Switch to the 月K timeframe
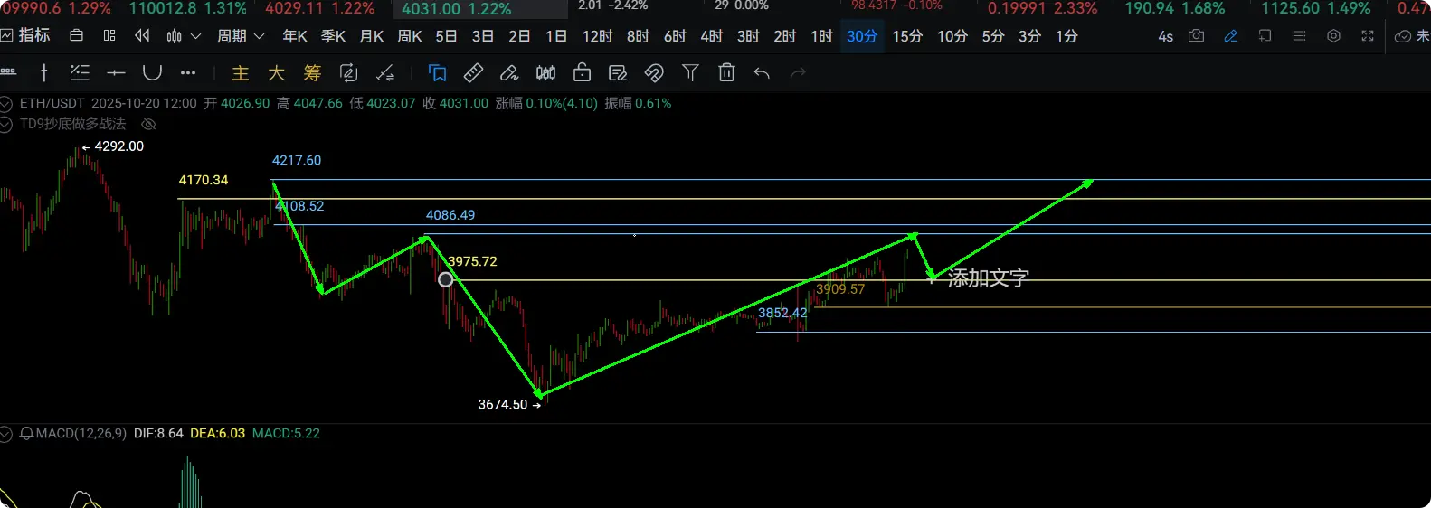1431x508 pixels. (x=372, y=36)
